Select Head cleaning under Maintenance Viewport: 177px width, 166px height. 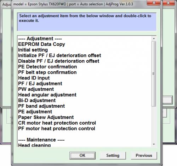coord(34,145)
